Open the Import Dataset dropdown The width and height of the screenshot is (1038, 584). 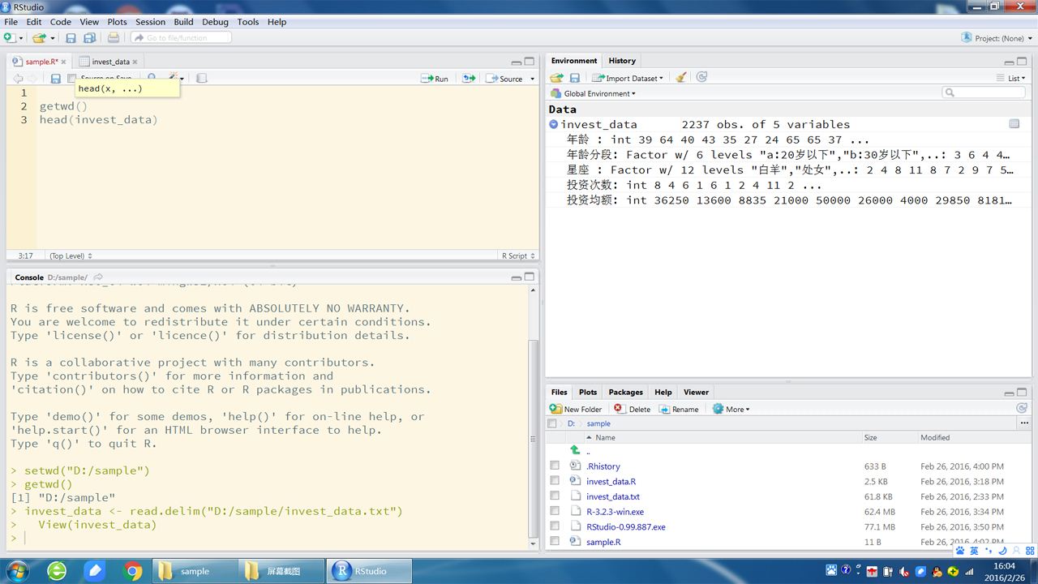tap(628, 78)
